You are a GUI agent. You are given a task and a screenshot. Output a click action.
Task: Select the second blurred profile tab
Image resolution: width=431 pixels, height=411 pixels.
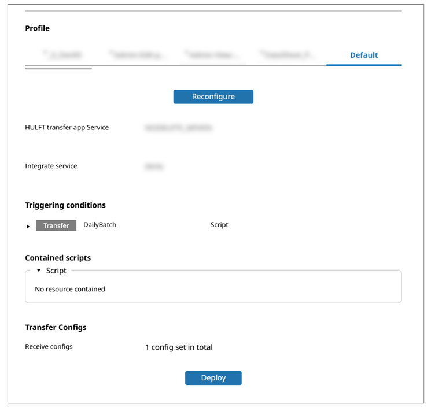[x=138, y=55]
